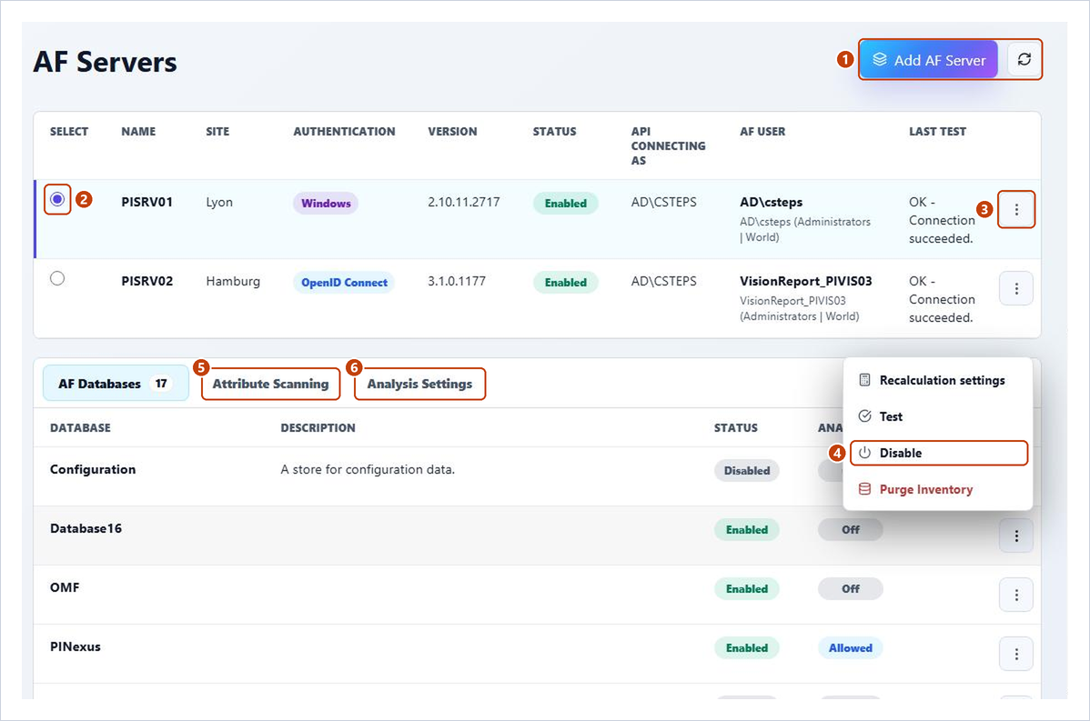
Task: Click the LAST TEST column header
Action: point(937,131)
